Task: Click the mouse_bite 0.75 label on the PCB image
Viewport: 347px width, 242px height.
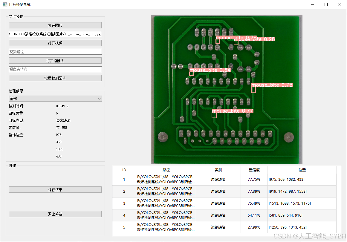Action: [x=272, y=85]
